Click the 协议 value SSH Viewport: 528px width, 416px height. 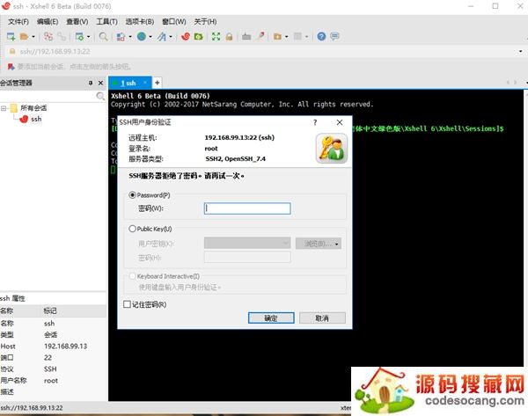[50, 369]
